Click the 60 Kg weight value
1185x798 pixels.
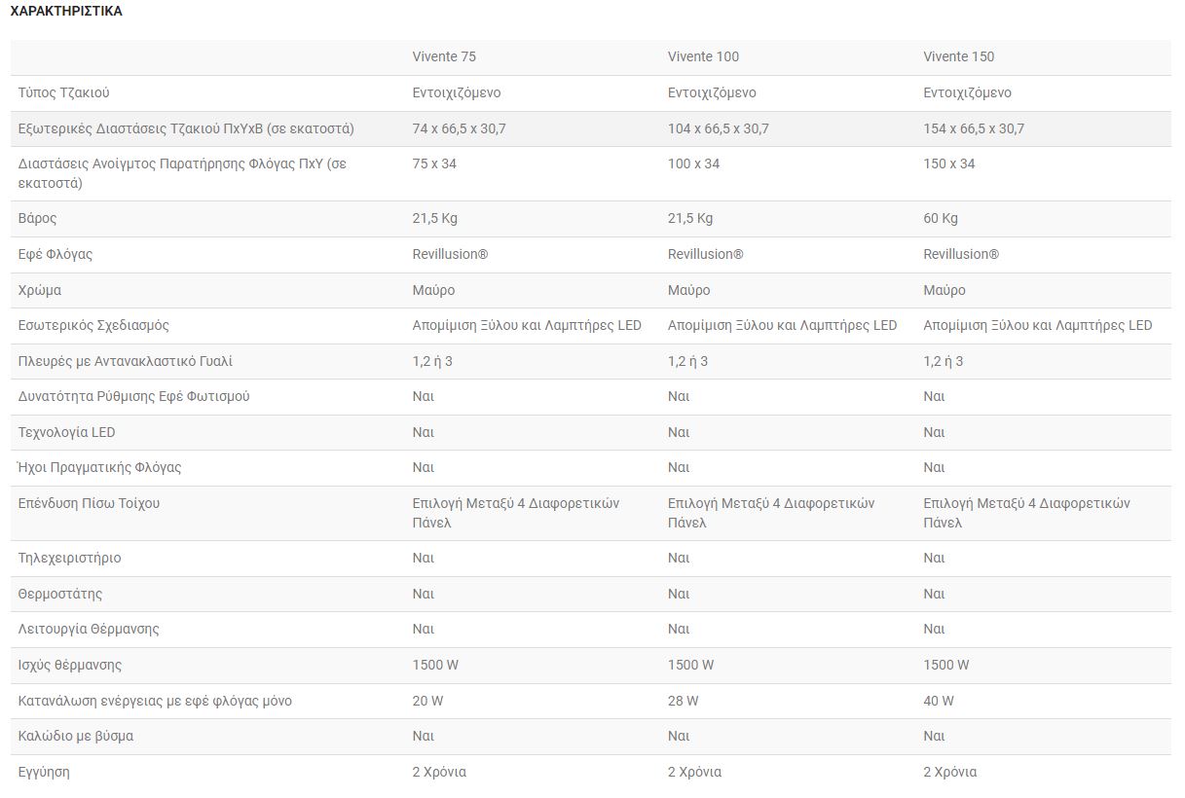coord(941,218)
